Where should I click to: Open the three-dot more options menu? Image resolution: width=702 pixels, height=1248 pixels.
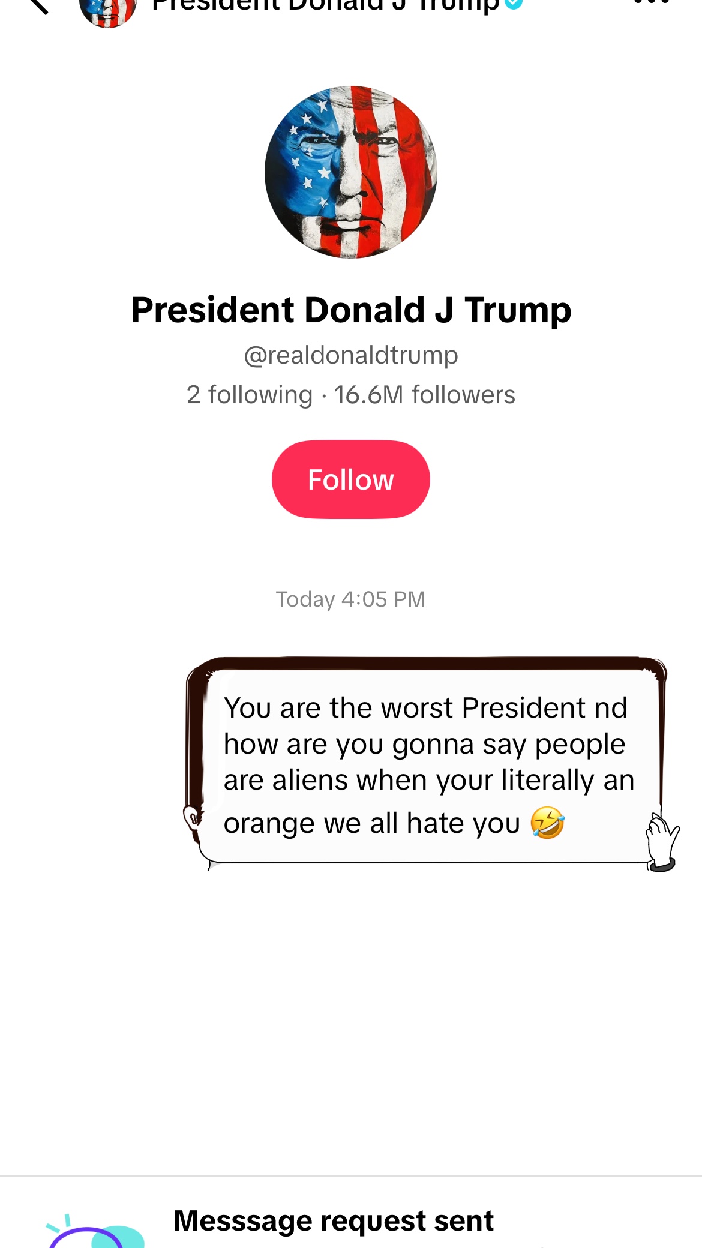tap(651, 2)
